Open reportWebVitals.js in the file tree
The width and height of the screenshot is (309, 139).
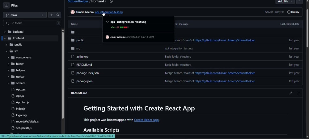coord(27,121)
